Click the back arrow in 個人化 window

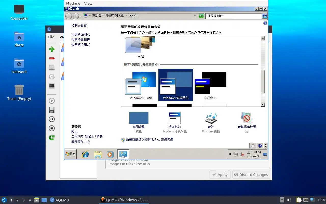[69, 16]
